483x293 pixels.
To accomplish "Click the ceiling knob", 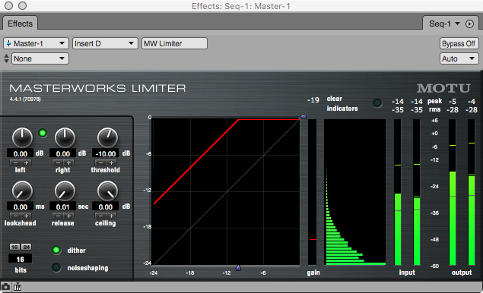I will click(107, 191).
